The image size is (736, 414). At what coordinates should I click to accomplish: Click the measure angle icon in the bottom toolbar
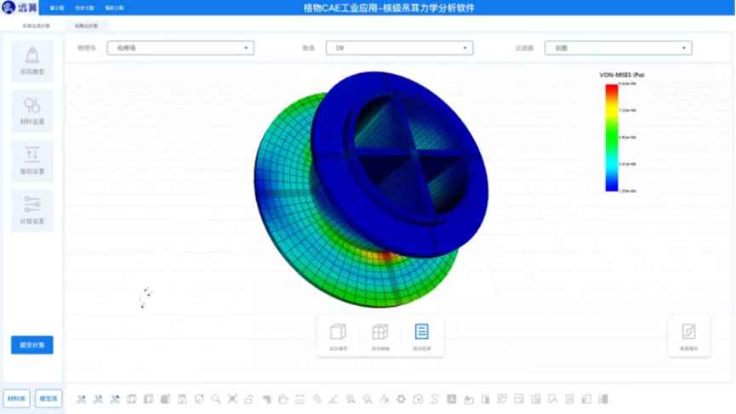(x=334, y=399)
